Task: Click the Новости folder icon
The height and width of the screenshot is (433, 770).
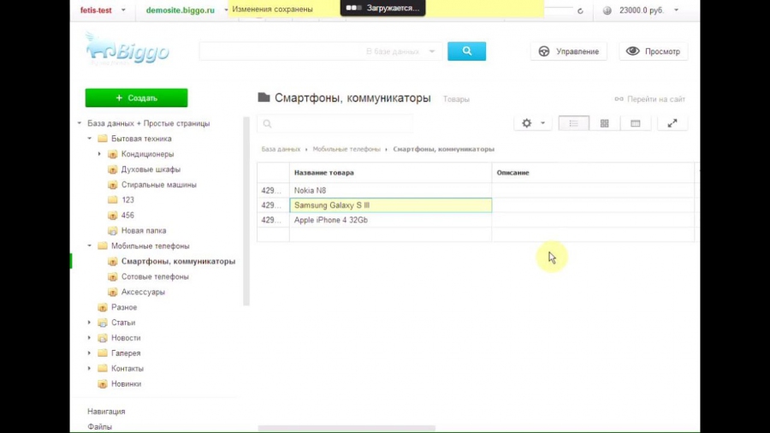Action: click(x=102, y=338)
